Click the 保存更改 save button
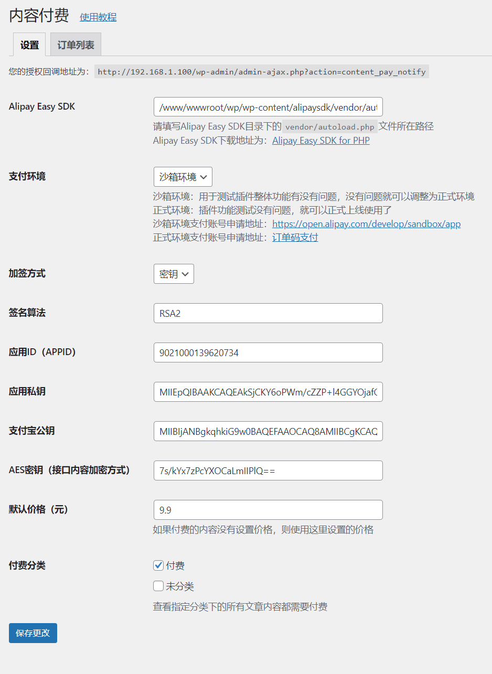 point(33,633)
